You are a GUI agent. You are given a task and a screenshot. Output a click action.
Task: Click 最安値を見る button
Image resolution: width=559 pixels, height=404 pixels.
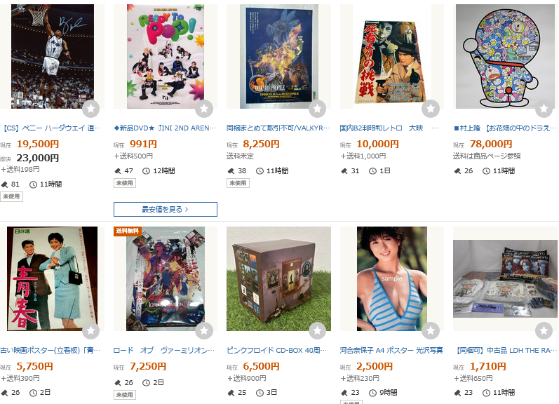click(166, 209)
